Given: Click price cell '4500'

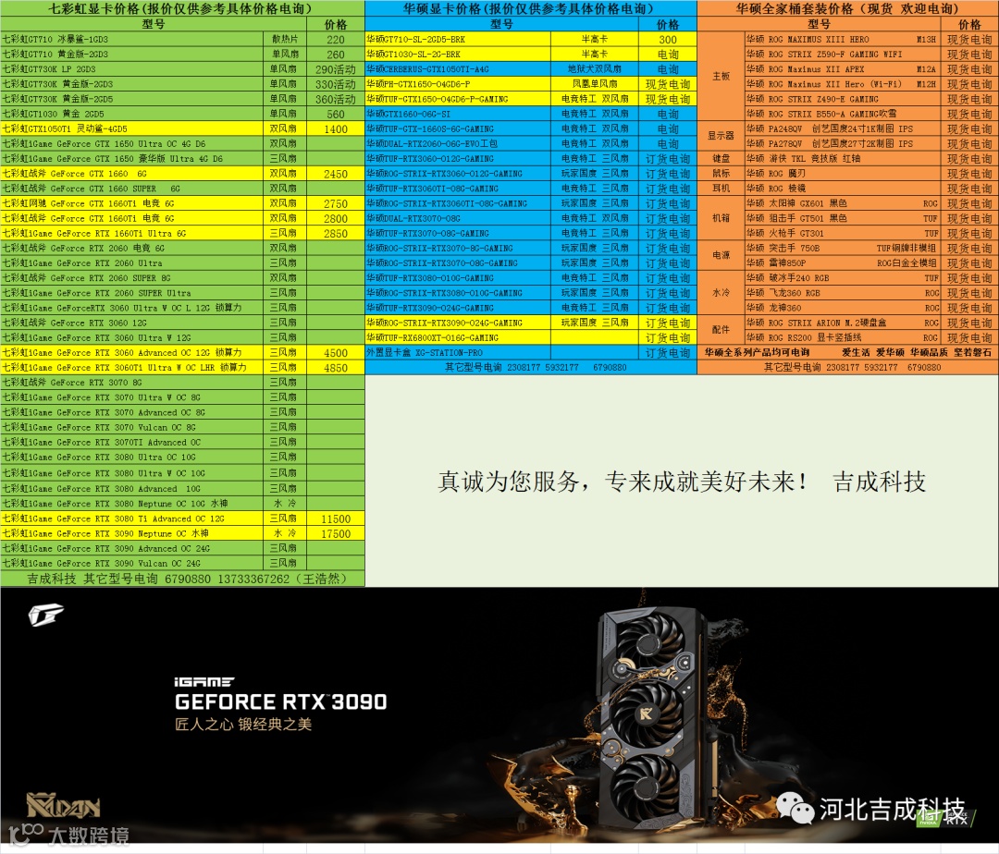Looking at the screenshot, I should click(x=336, y=352).
